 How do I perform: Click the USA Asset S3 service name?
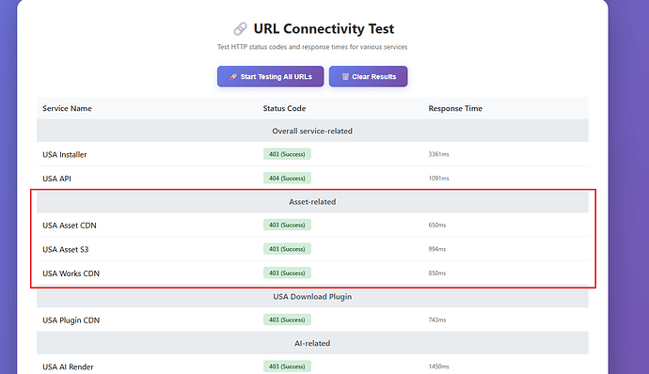point(66,249)
